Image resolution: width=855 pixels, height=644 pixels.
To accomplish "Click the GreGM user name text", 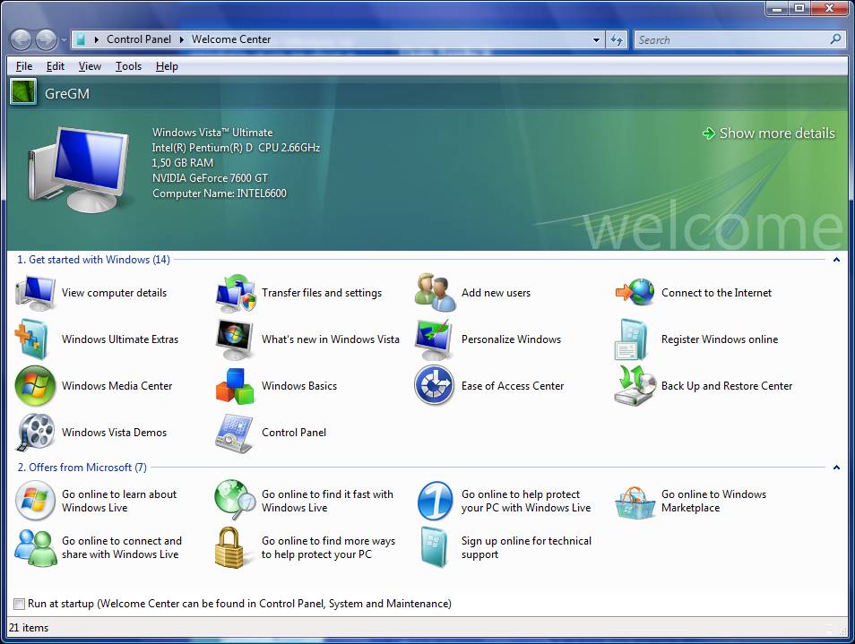I will point(67,94).
